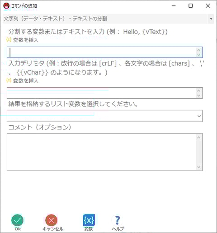Maximize the コマンドの追加 window
This screenshot has height=233, width=217.
pyautogui.click(x=191, y=6)
